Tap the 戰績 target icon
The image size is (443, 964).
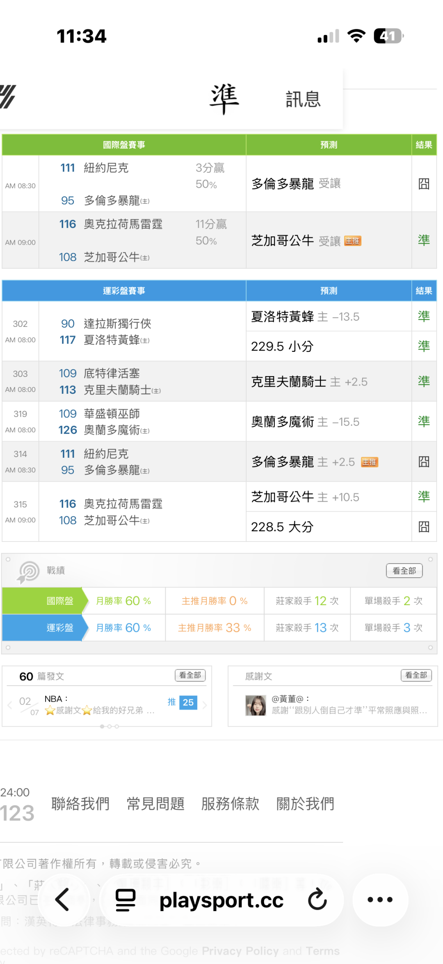(28, 571)
